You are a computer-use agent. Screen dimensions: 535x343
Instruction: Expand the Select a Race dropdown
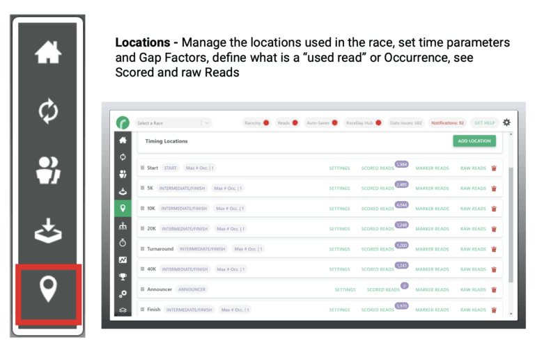pos(173,123)
